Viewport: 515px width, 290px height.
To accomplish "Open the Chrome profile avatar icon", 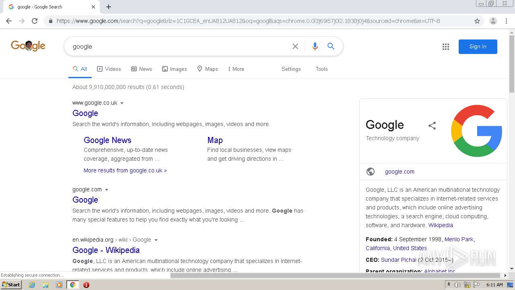I will pyautogui.click(x=493, y=21).
